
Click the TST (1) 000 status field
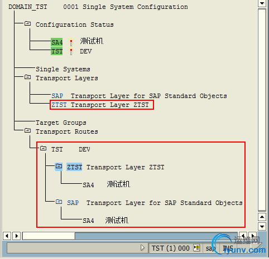(x=170, y=248)
